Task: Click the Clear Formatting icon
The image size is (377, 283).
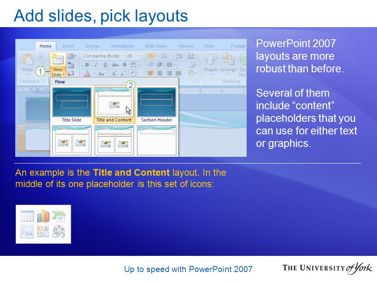Action: coord(133,73)
